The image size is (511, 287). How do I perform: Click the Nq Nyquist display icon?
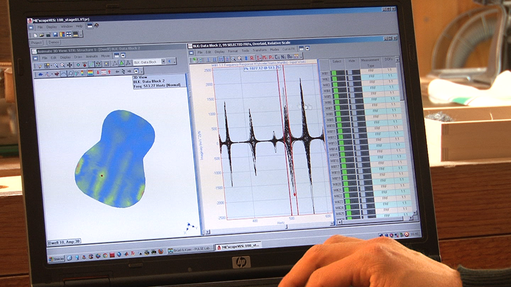point(284,57)
